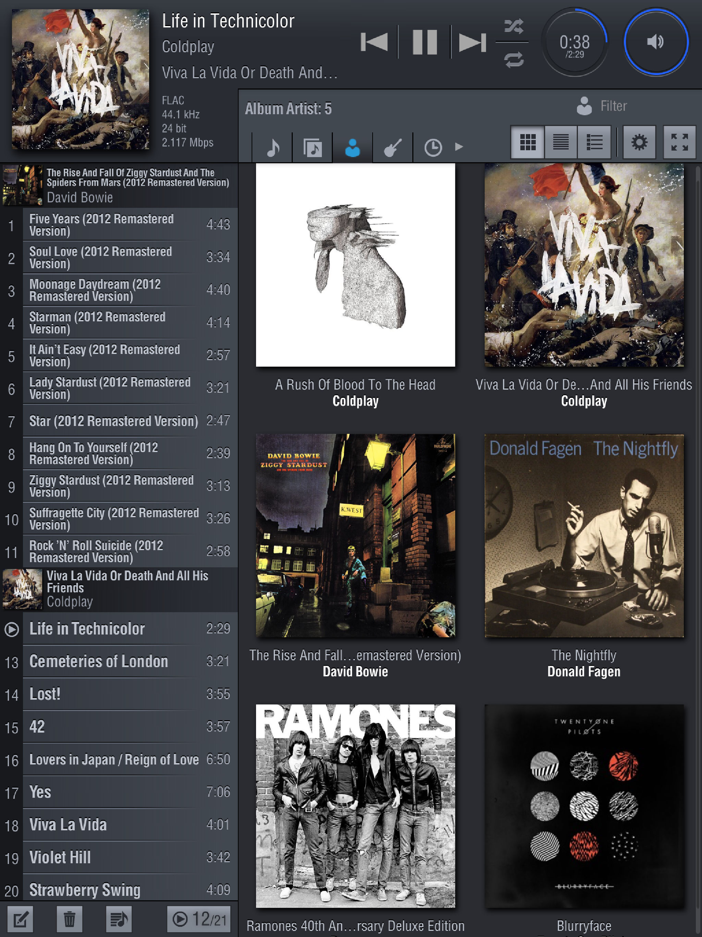Skip to next track
The image size is (702, 937).
(x=472, y=43)
